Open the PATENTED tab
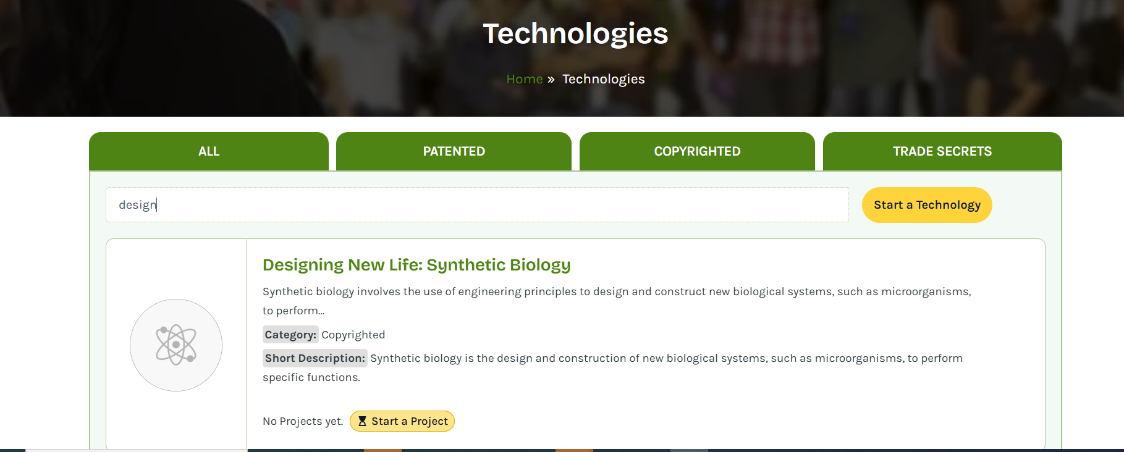This screenshot has width=1124, height=452. click(454, 151)
